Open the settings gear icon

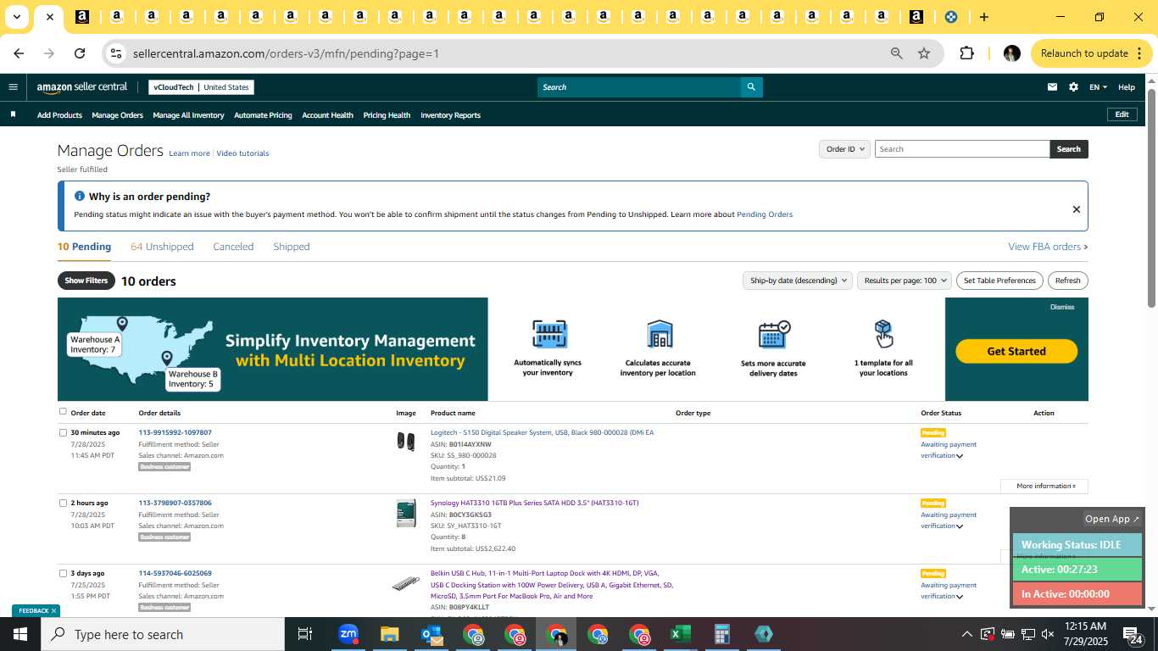point(1073,87)
